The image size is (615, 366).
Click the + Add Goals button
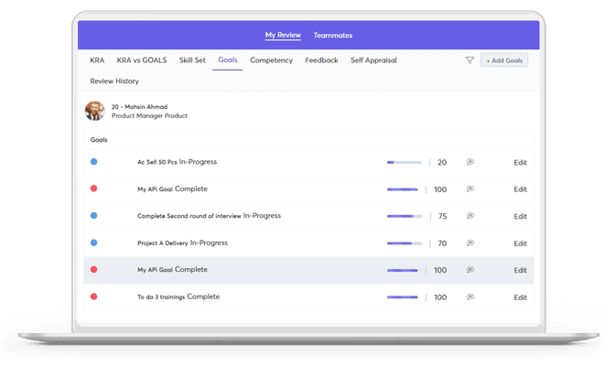pos(504,60)
